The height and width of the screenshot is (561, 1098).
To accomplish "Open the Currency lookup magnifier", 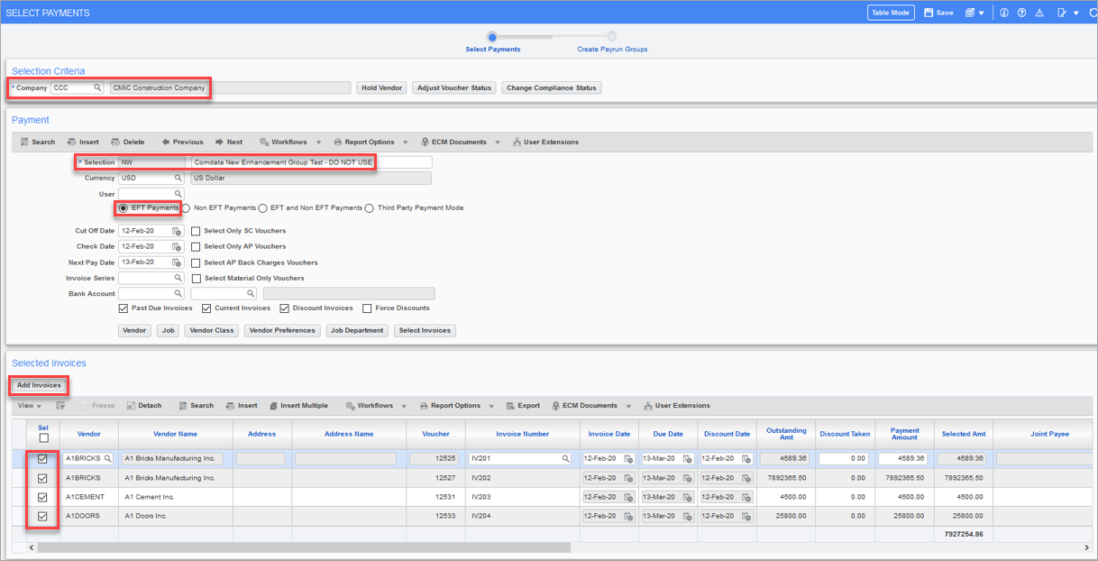I will pos(178,178).
